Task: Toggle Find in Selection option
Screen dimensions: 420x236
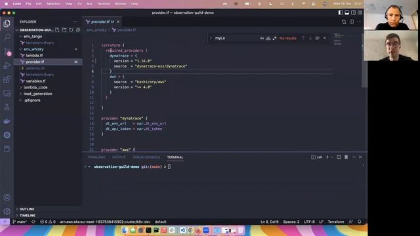Action: pyautogui.click(x=318, y=38)
